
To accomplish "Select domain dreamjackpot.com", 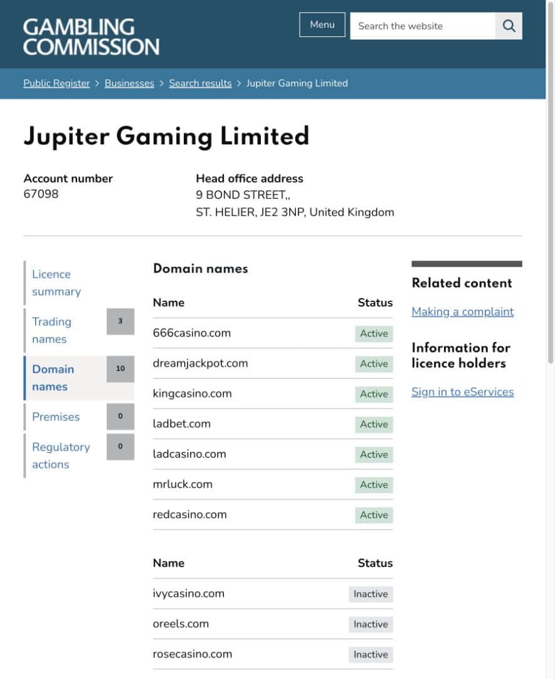I will pyautogui.click(x=200, y=363).
